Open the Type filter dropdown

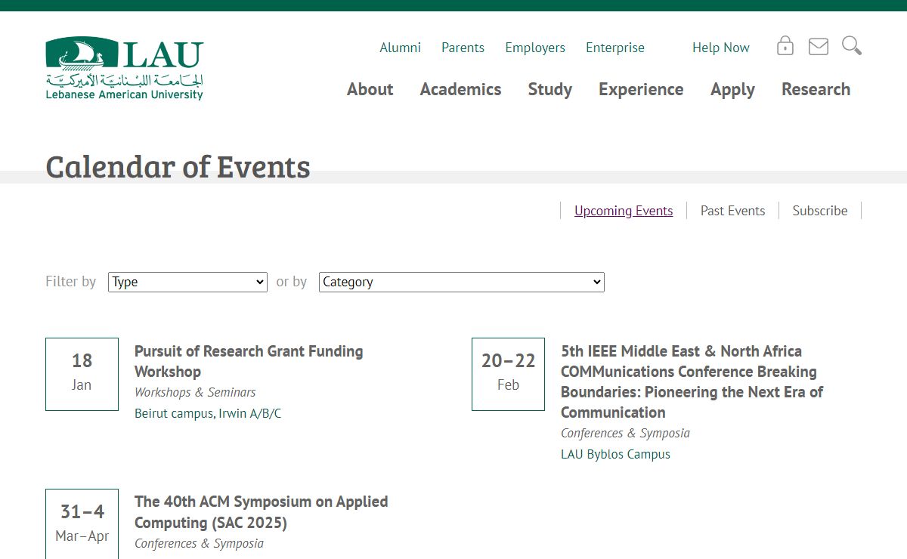tap(187, 282)
